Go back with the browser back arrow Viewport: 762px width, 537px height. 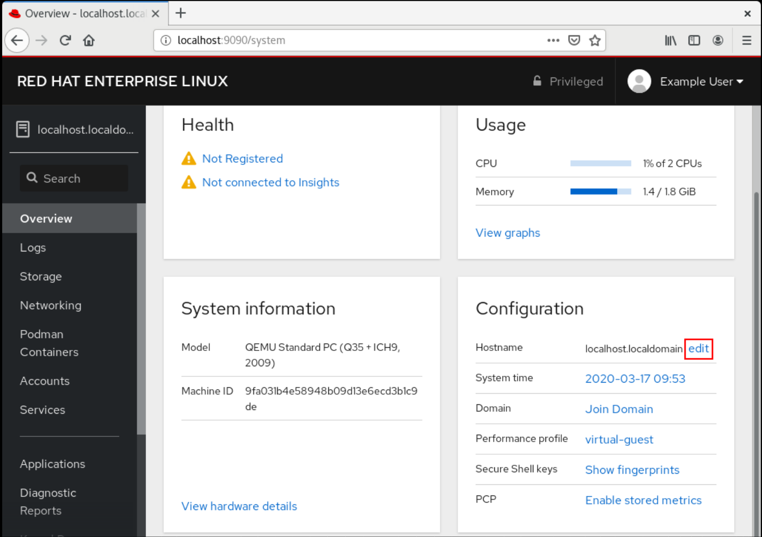coord(17,41)
